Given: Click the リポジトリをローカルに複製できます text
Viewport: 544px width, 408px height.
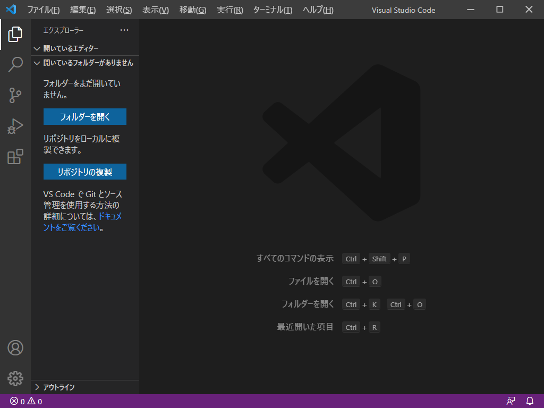Looking at the screenshot, I should (81, 144).
